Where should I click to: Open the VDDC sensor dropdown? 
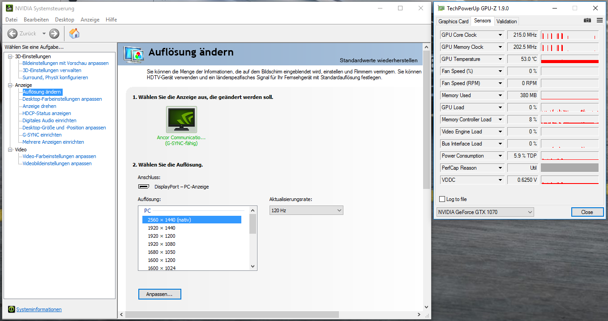tap(500, 180)
